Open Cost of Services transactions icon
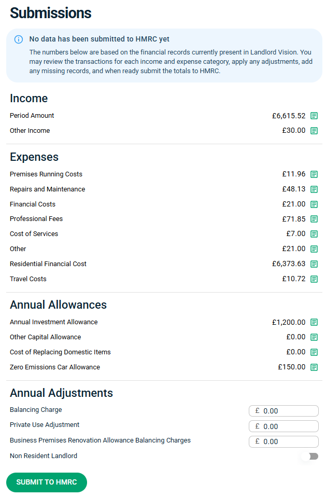Screen dimensions: 326x497 point(314,234)
